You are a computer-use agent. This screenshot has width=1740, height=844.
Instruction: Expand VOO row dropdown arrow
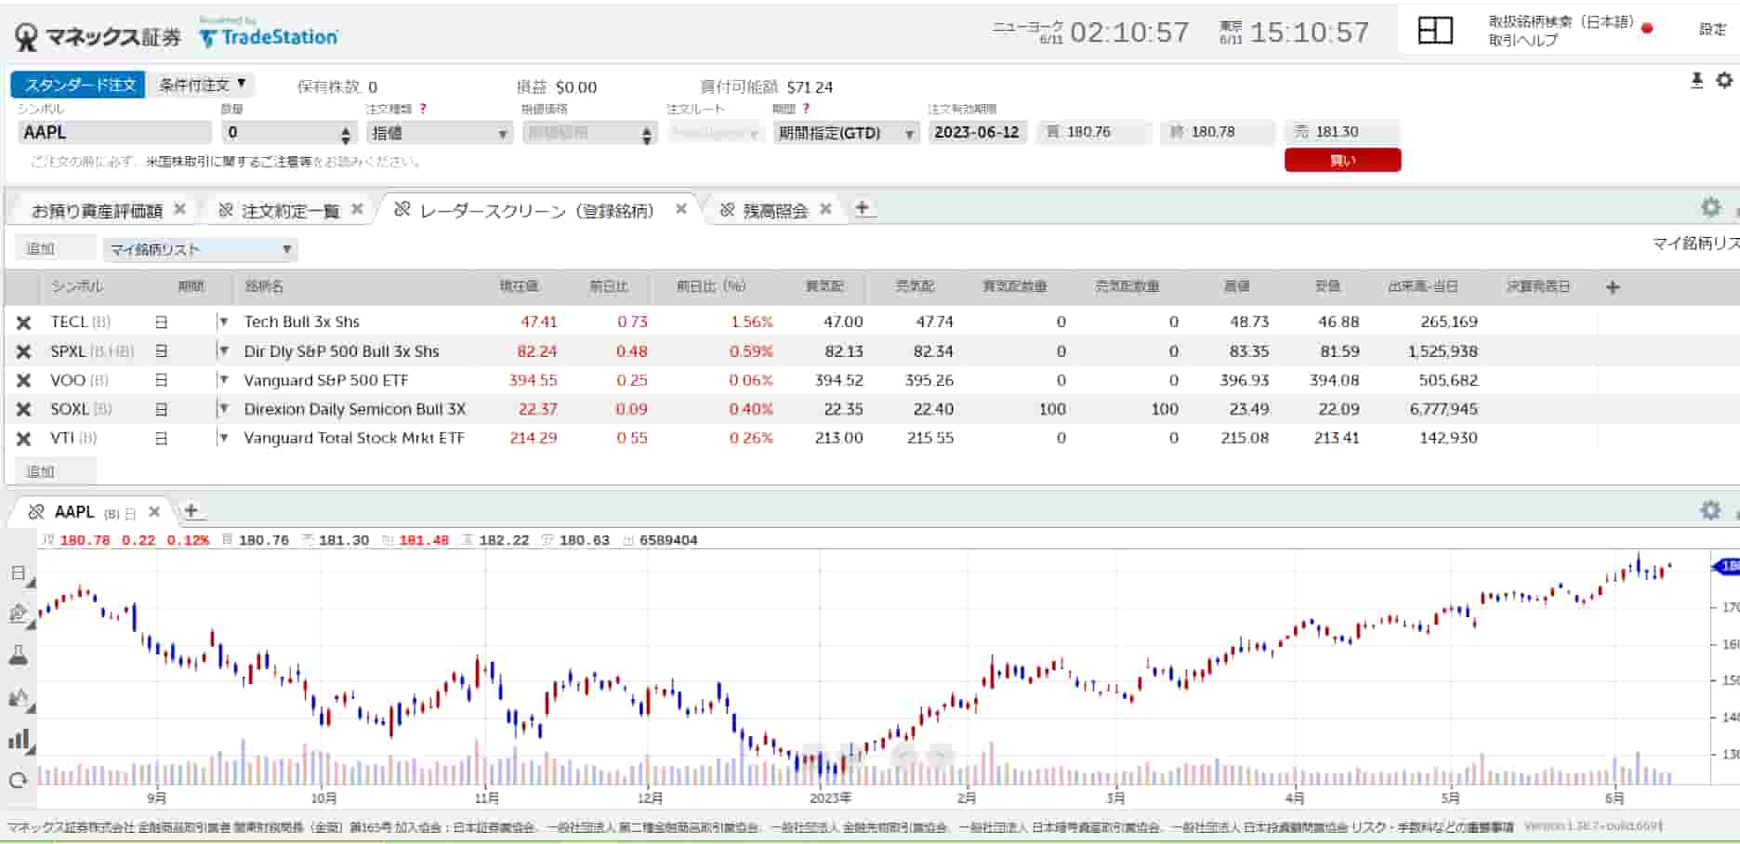pos(223,379)
